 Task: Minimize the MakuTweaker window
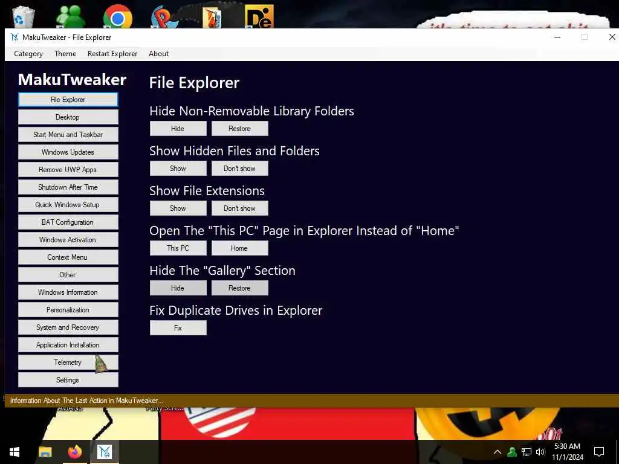(557, 37)
